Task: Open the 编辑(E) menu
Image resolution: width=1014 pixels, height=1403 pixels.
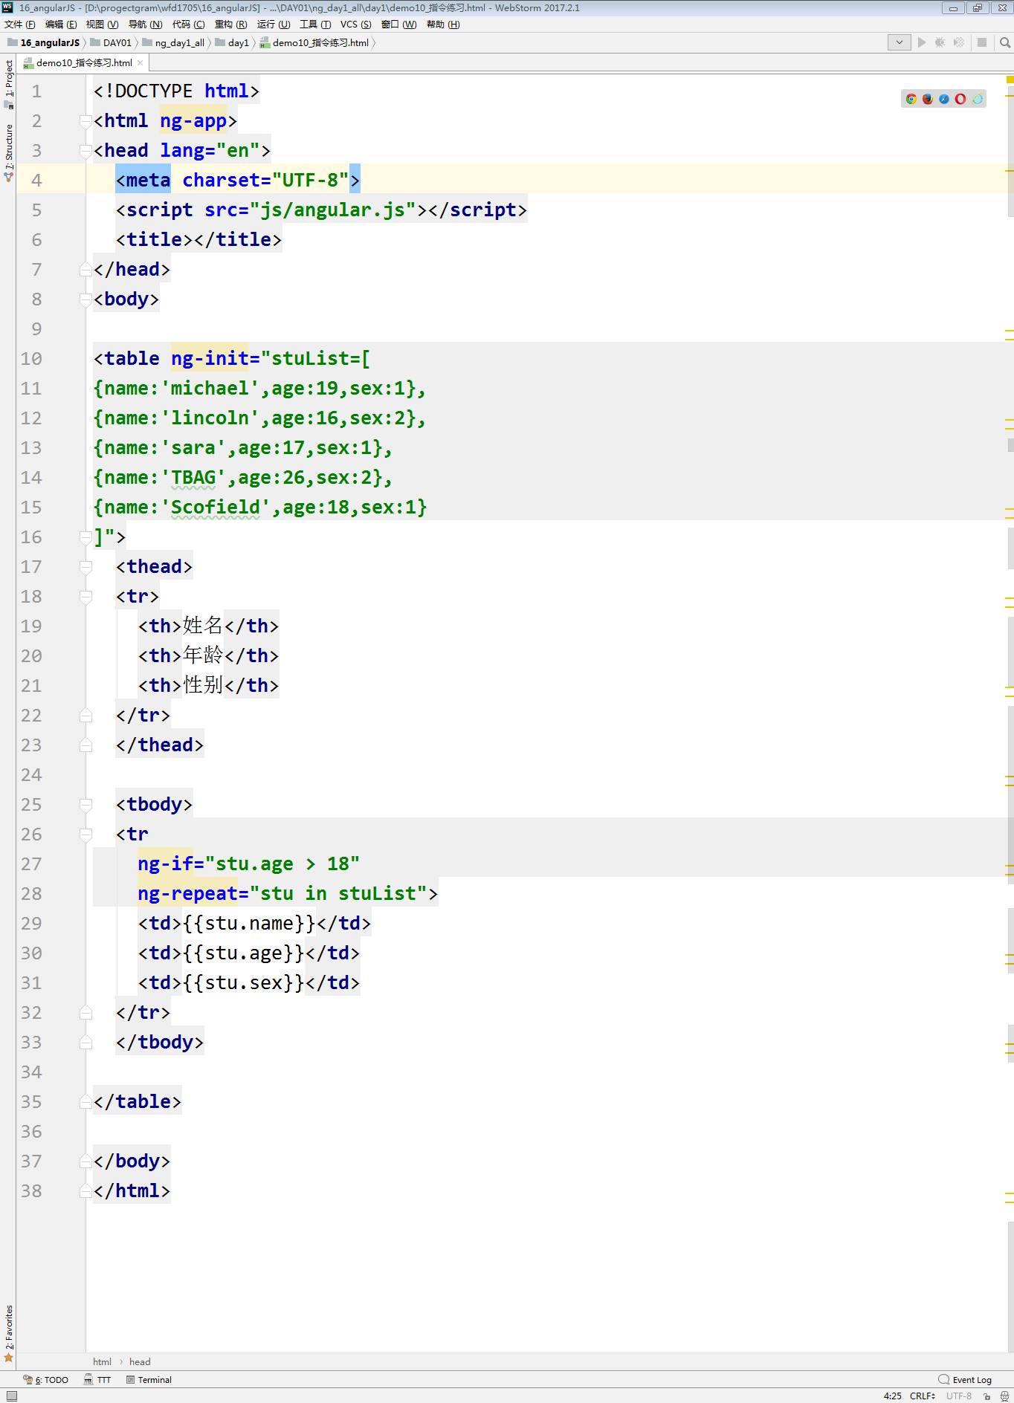Action: click(61, 25)
